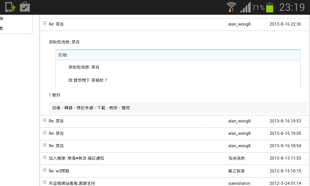Mark message unread via 標記未讀
This screenshot has height=186, width=310.
(85, 108)
